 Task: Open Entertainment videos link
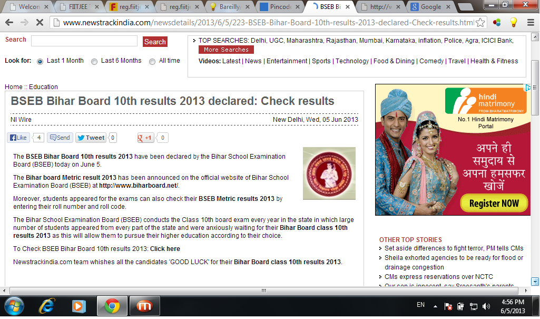tap(287, 61)
